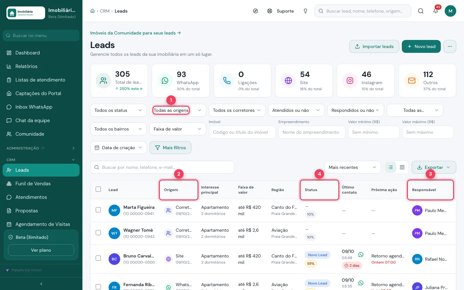Click the Novo lead button

[421, 46]
